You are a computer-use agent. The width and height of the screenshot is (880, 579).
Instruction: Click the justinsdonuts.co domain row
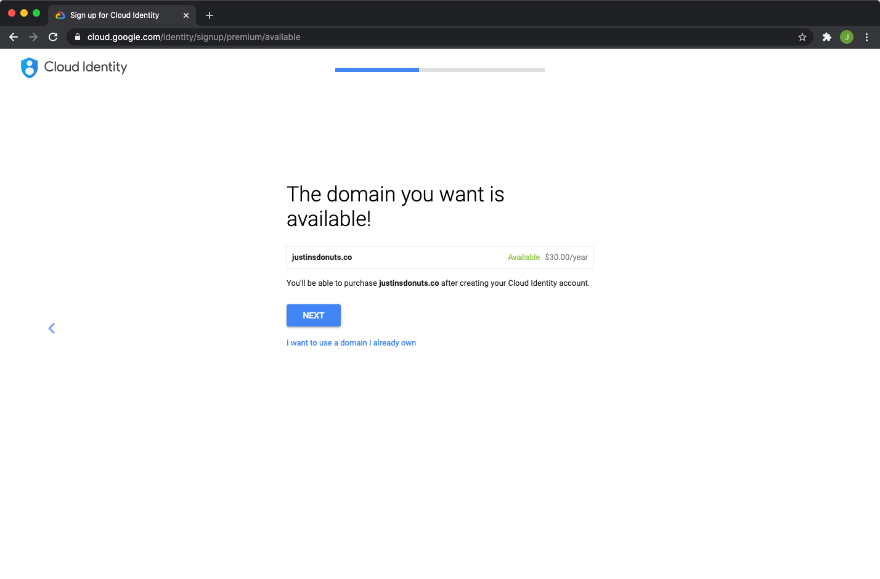(x=440, y=257)
